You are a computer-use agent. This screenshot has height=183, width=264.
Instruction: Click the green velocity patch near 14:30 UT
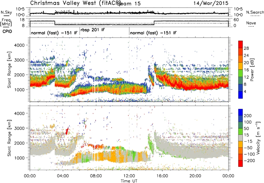coord(151,144)
